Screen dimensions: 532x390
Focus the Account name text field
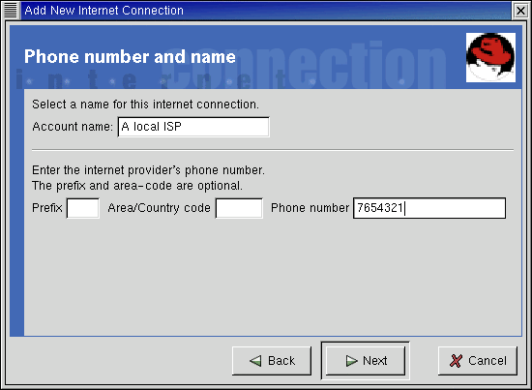click(x=193, y=127)
